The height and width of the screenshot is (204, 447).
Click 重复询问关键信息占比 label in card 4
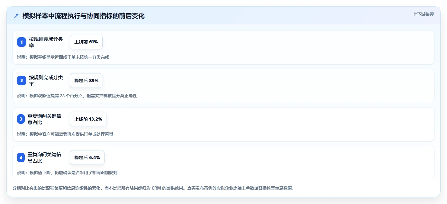tap(44, 157)
